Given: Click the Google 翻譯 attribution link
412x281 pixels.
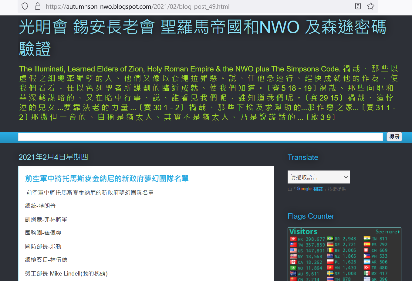Looking at the screenshot, I should (309, 189).
